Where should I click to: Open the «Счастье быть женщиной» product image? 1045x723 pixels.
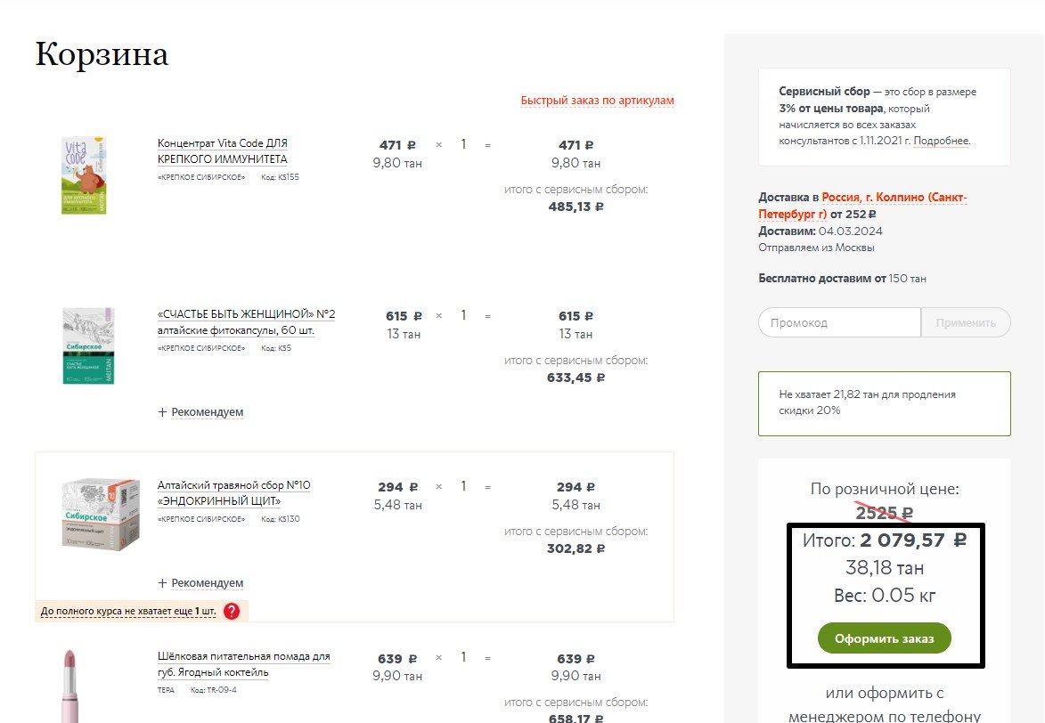coord(88,346)
